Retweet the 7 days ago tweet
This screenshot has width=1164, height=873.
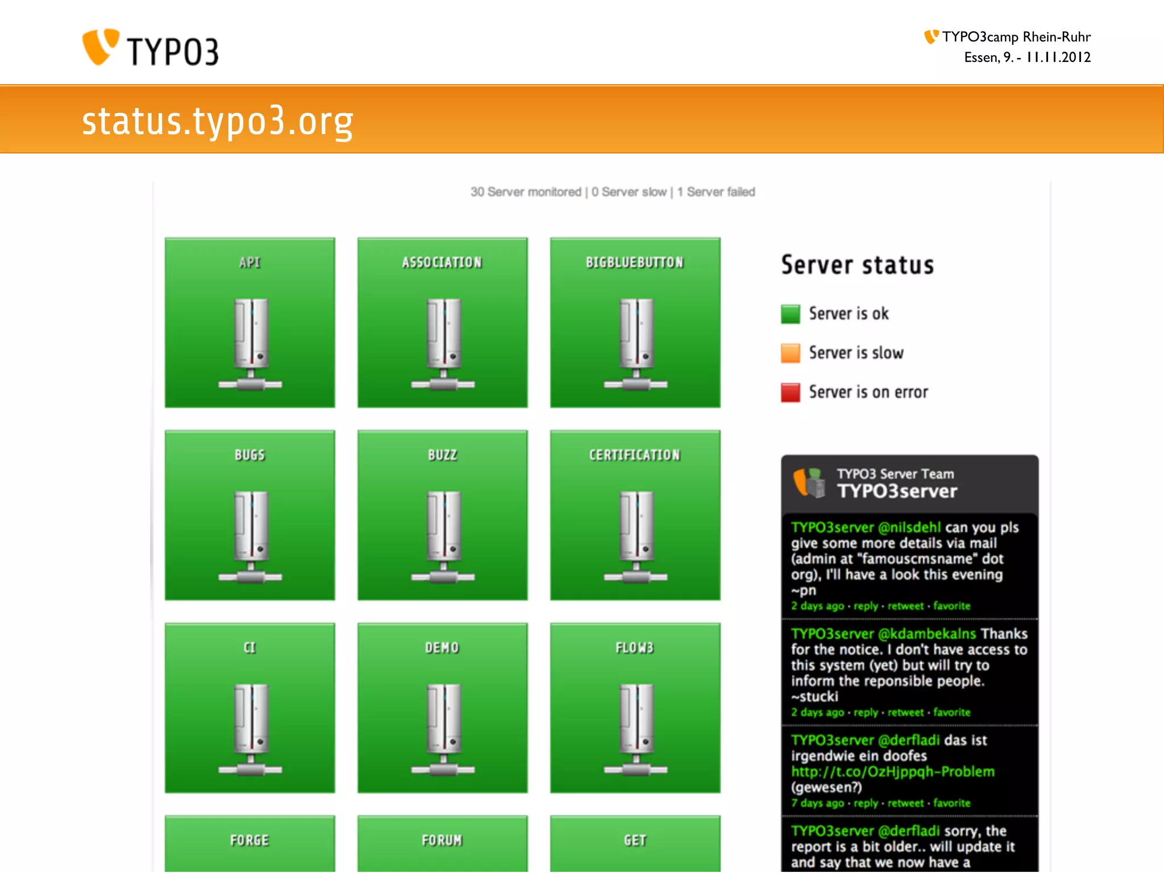point(906,803)
